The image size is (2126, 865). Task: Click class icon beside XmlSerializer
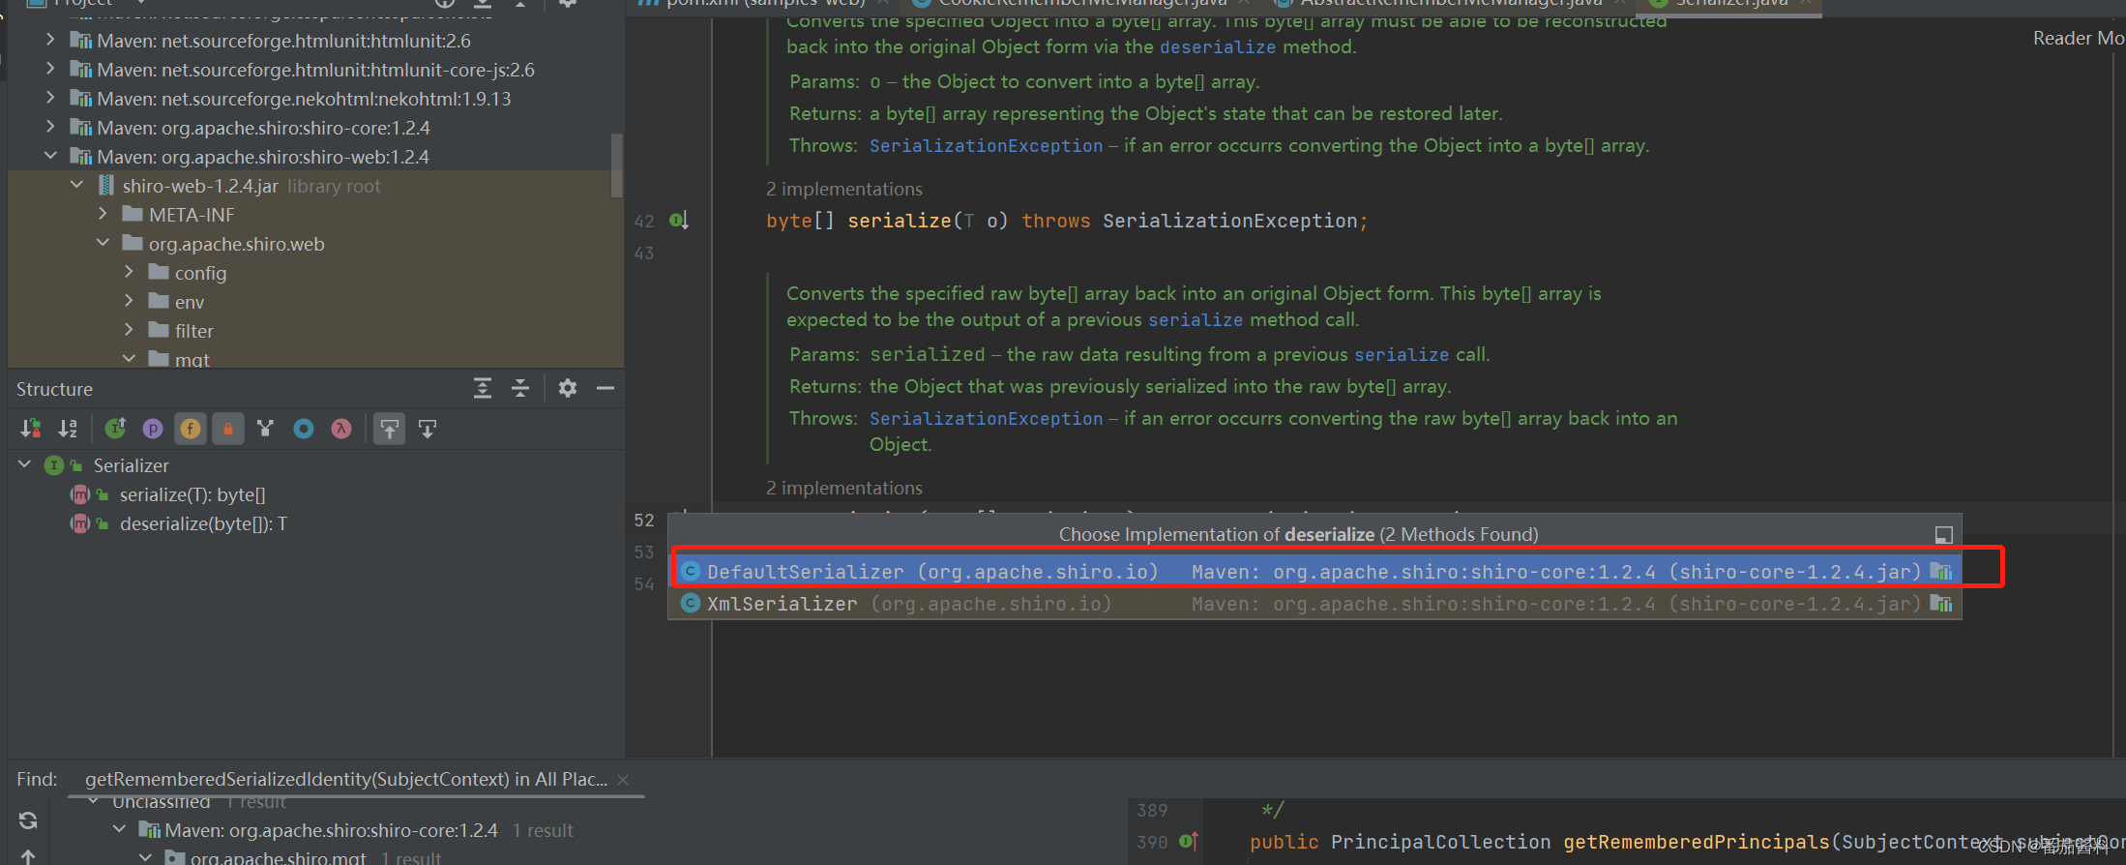(x=691, y=603)
